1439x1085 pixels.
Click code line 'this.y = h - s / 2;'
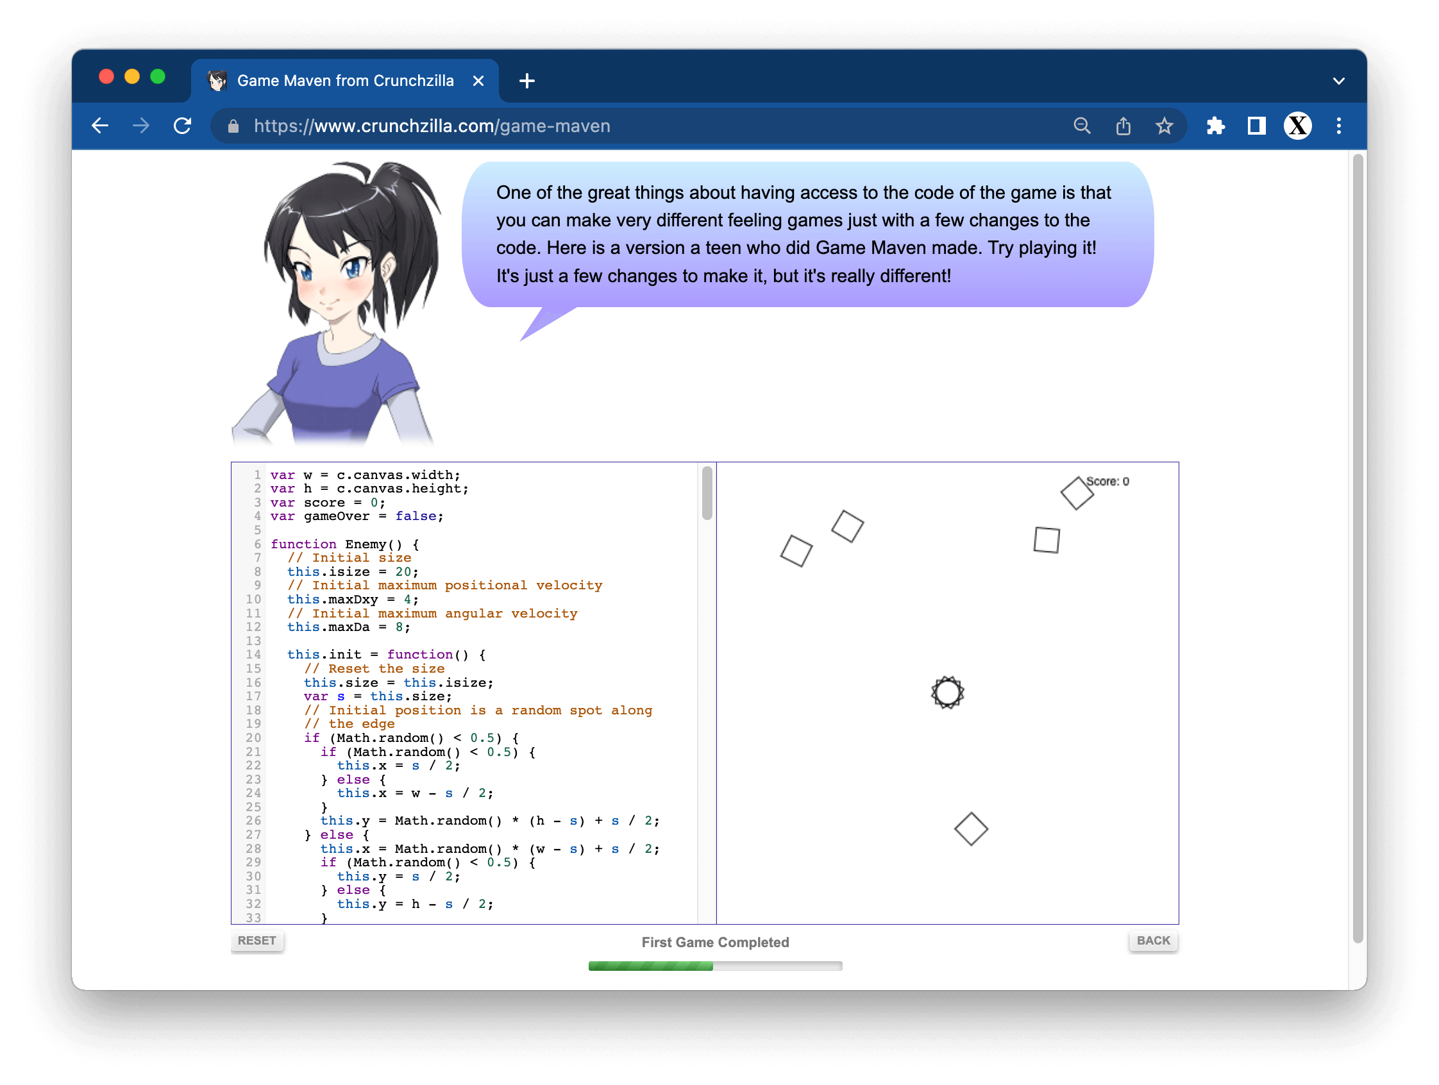[415, 904]
